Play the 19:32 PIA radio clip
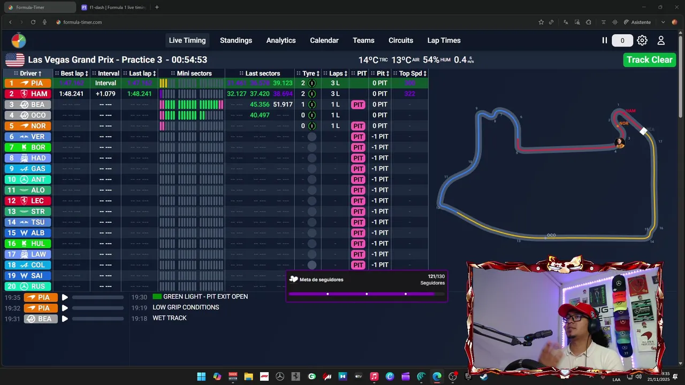This screenshot has height=385, width=685. tap(65, 308)
